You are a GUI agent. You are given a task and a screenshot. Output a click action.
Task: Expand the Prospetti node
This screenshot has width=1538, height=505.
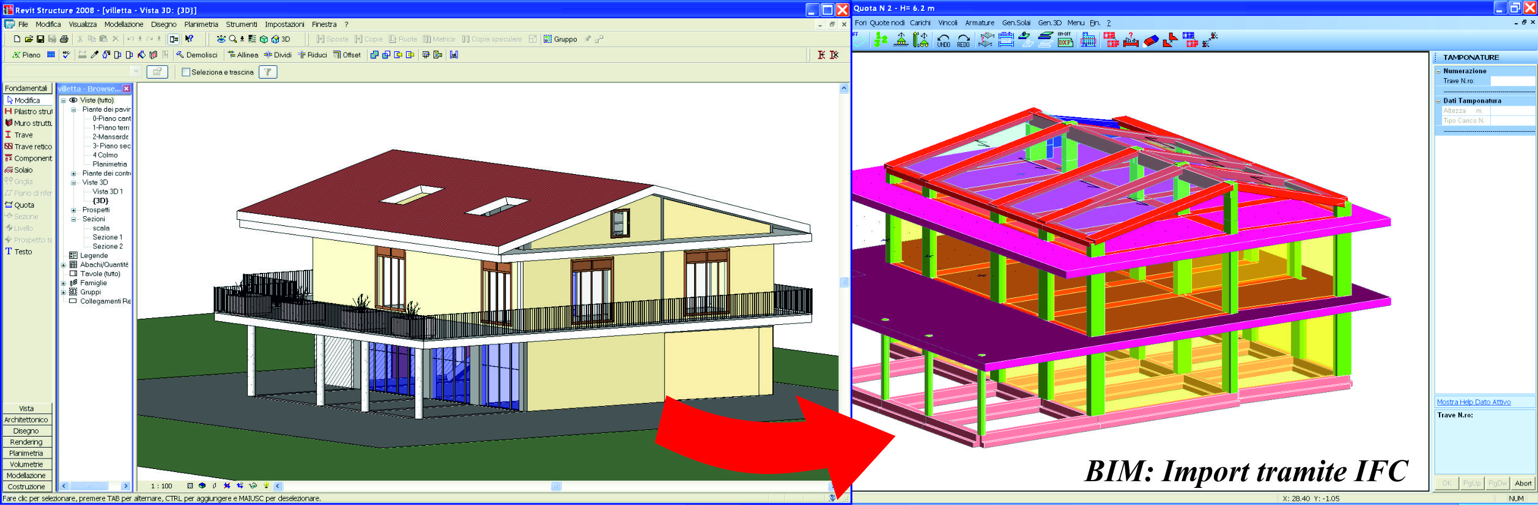73,210
